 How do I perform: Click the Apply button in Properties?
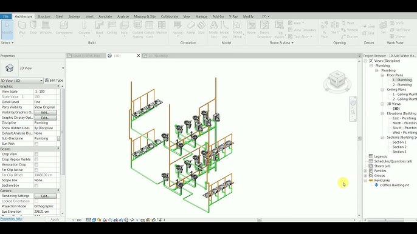pyautogui.click(x=55, y=219)
